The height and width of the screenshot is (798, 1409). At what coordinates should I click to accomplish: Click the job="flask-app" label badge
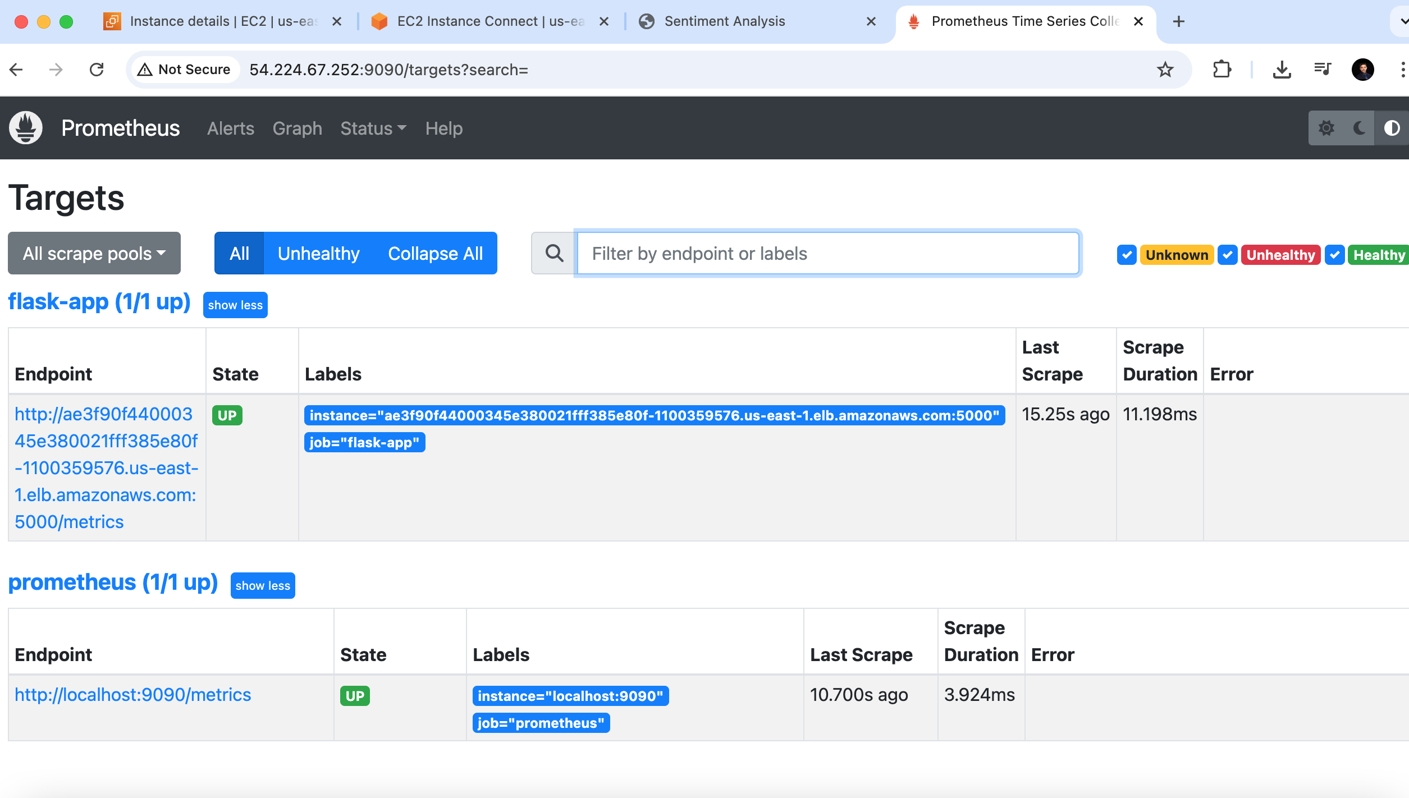364,442
